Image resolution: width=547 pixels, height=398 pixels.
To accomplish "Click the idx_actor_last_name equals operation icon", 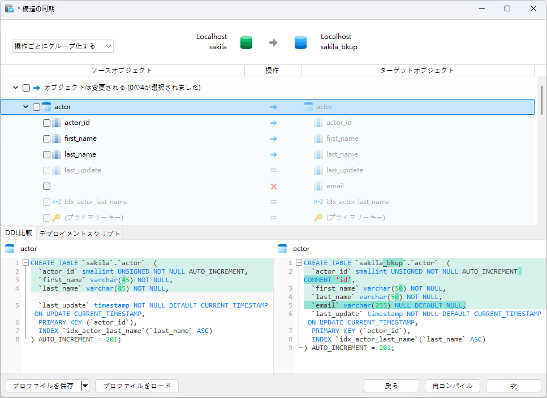I will (274, 202).
